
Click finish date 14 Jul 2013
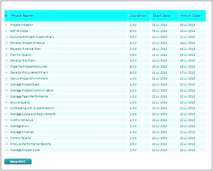(187, 43)
